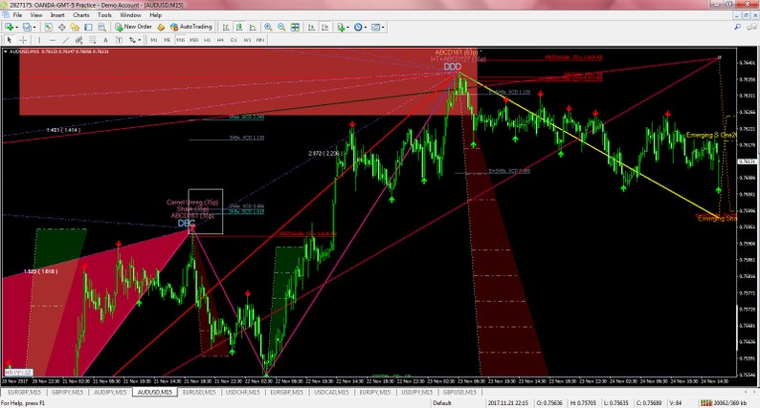This screenshot has width=760, height=408.
Task: Expand the indicators dropdown arrow
Action: pos(348,28)
